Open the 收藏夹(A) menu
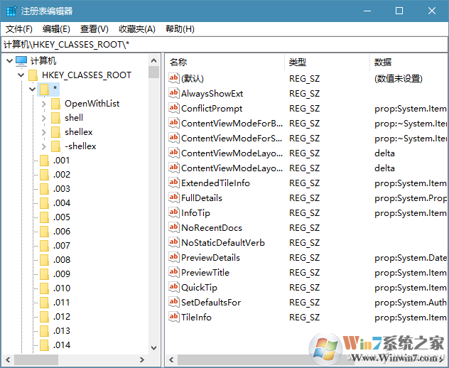This screenshot has width=449, height=368. pos(137,29)
